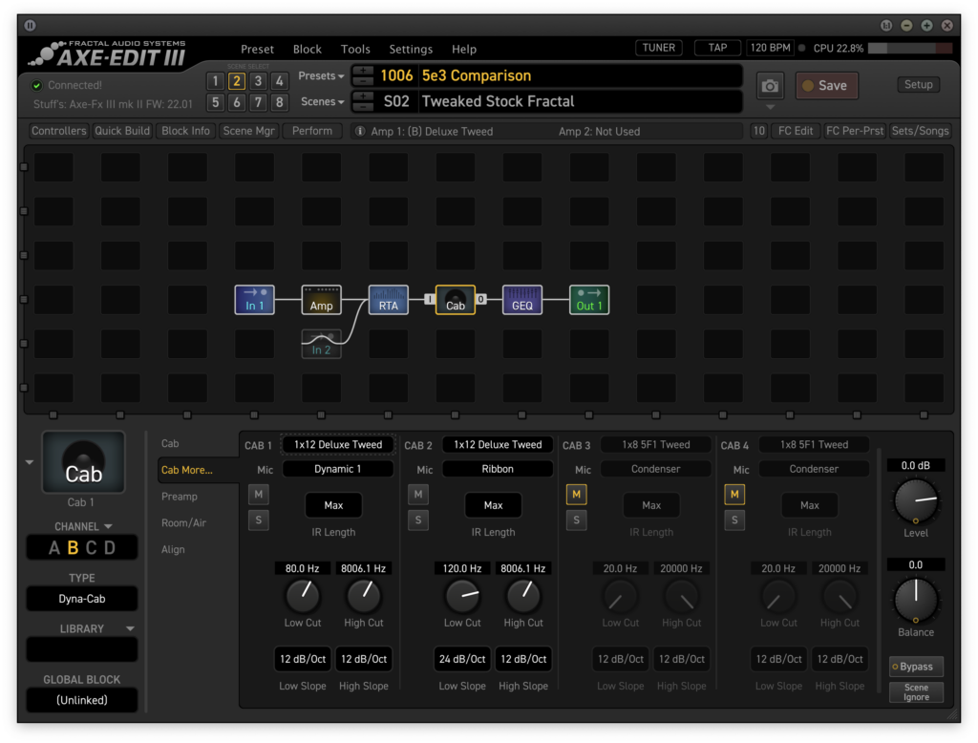Screen dimensions: 978x743
Task: Open CAB 1 Mic dropdown Dynamic 1
Action: (338, 469)
